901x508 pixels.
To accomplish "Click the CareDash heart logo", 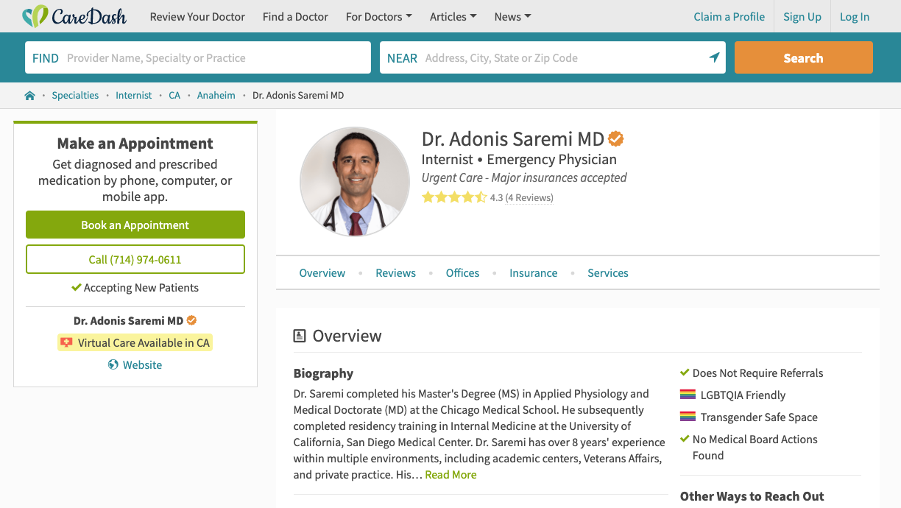I will click(35, 16).
